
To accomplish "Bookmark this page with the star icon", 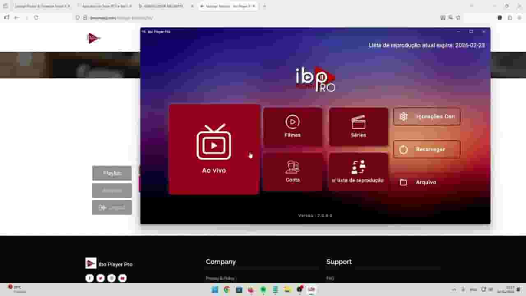I will [x=458, y=18].
